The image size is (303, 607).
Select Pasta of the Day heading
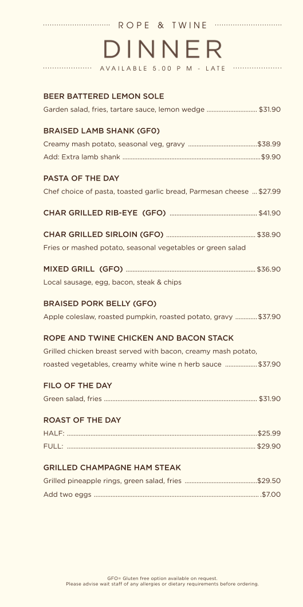click(x=81, y=178)
